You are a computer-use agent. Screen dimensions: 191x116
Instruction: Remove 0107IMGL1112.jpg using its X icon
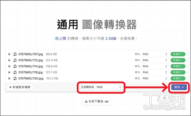pyautogui.click(x=9, y=60)
